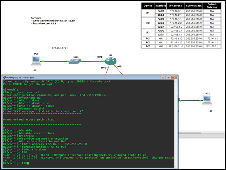
Task: Click the Subnet Mask table header
Action: point(194,6)
